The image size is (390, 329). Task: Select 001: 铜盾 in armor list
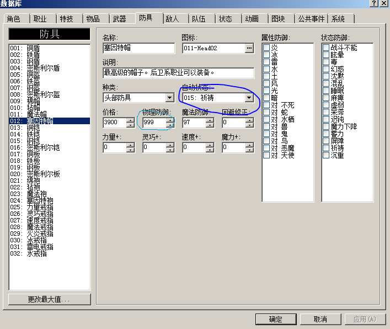tap(50, 48)
